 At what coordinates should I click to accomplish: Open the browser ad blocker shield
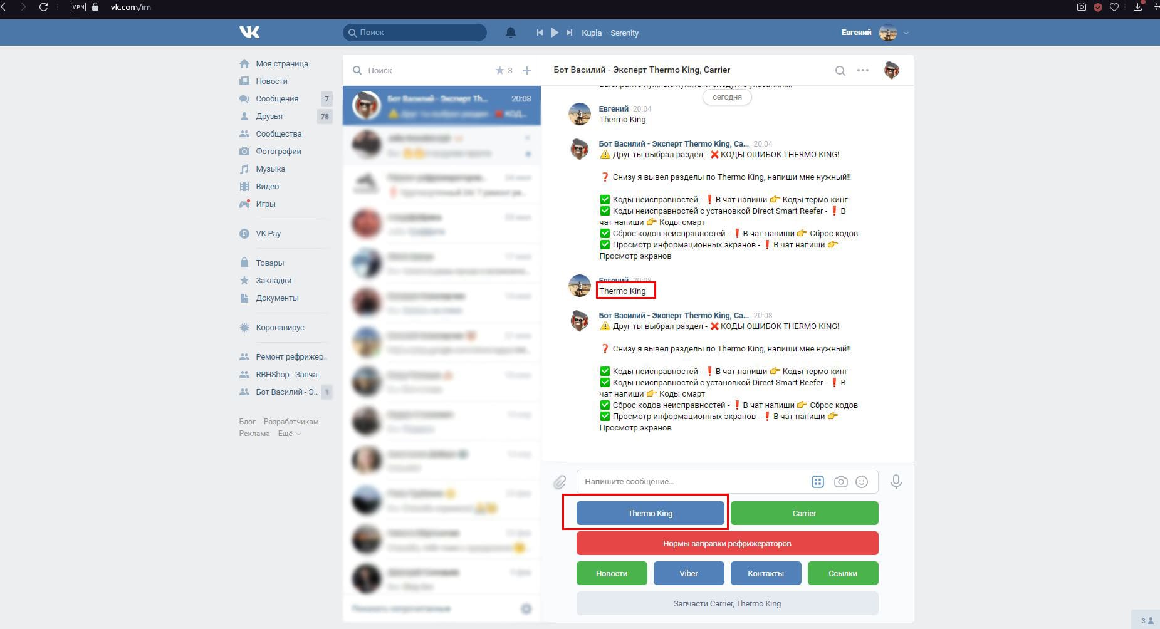[1098, 8]
